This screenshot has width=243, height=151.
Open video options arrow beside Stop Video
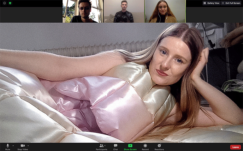[x=28, y=146]
